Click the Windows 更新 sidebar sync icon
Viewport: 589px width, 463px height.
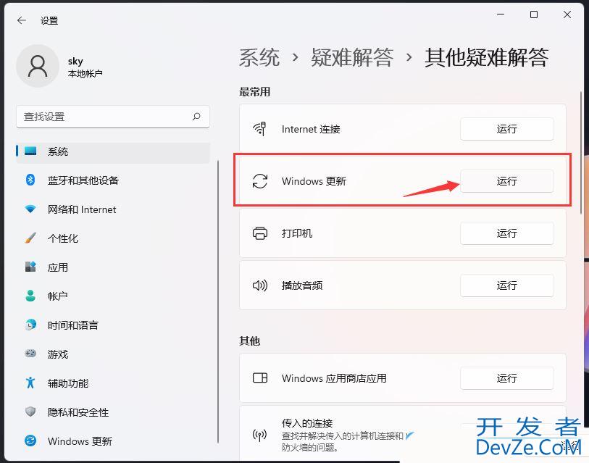click(x=30, y=441)
